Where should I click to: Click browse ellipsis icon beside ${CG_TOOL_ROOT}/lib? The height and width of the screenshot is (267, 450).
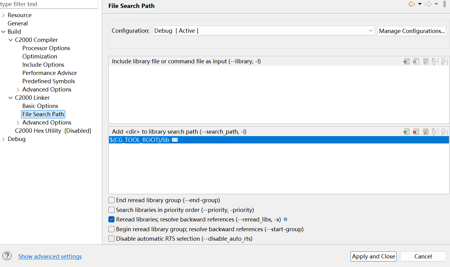(x=175, y=140)
